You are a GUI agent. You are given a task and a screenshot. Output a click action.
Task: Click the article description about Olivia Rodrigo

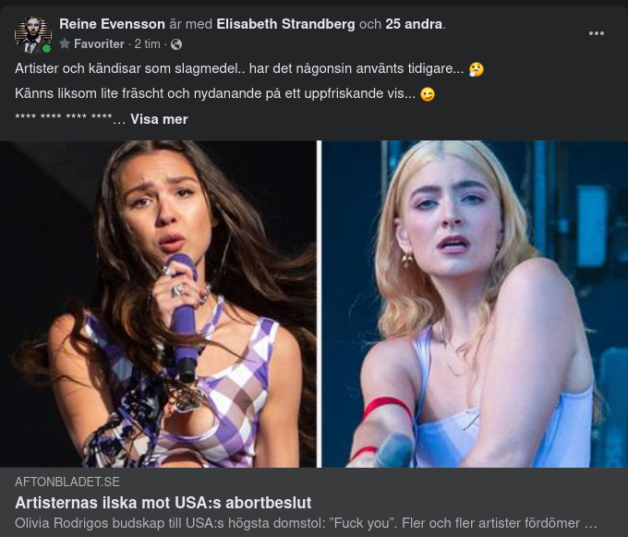coord(305,523)
